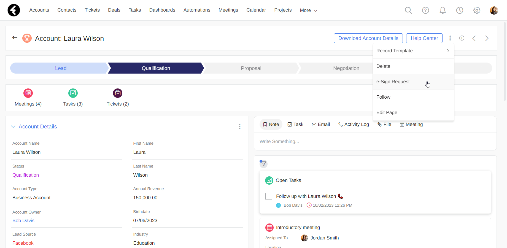Go to next record chevron
Image resolution: width=507 pixels, height=248 pixels.
click(x=487, y=38)
